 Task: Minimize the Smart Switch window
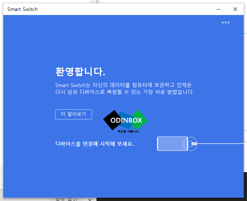tap(218, 9)
